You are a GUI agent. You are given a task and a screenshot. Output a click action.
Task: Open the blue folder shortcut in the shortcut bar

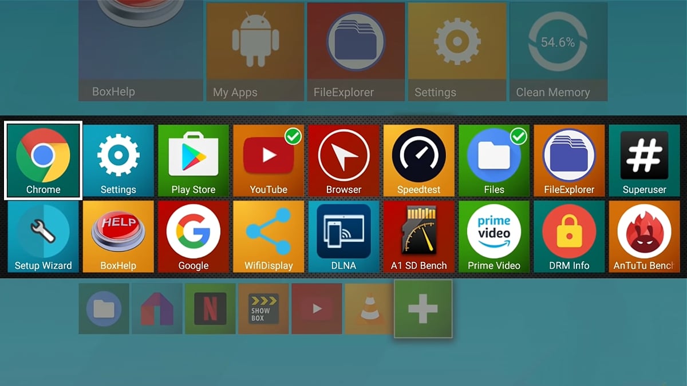[104, 309]
